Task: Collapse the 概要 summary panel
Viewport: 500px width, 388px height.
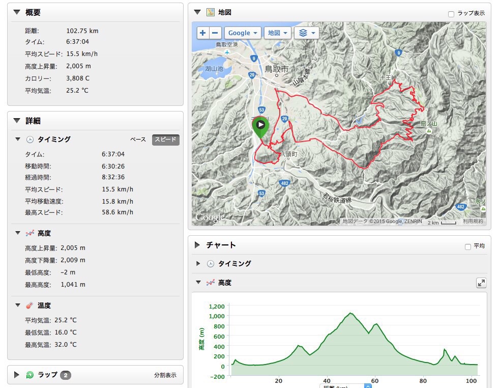Action: pyautogui.click(x=17, y=12)
